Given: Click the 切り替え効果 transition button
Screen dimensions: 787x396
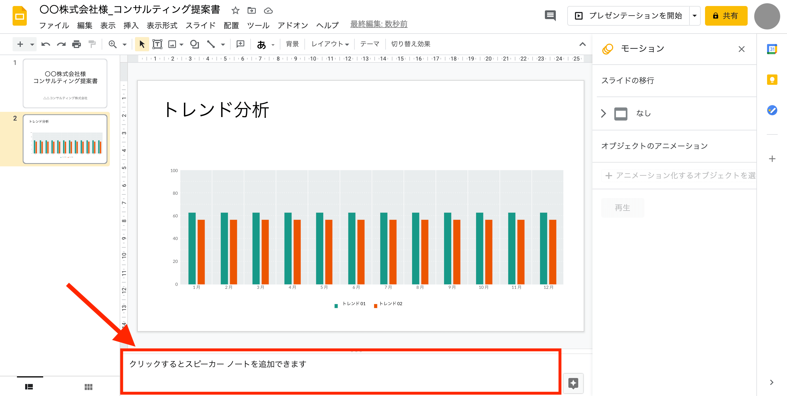Looking at the screenshot, I should 410,44.
